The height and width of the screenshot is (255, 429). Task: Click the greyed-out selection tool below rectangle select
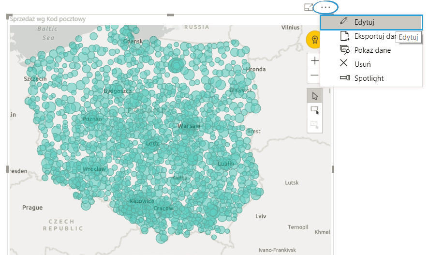click(x=314, y=125)
